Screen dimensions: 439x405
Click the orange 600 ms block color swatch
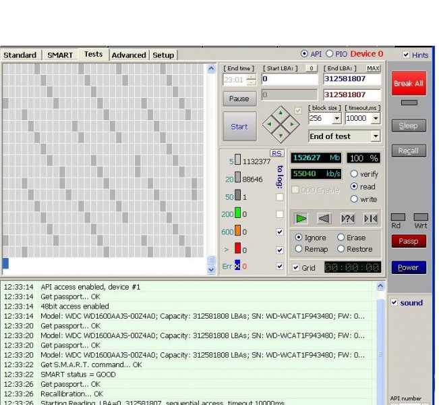click(x=237, y=232)
